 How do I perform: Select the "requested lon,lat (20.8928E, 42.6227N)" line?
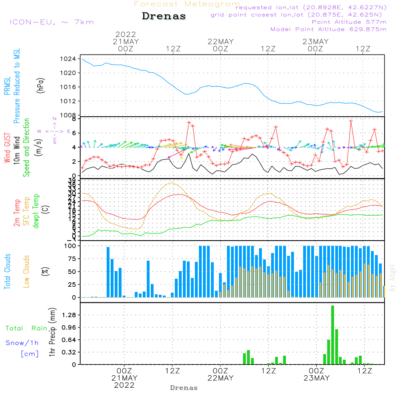click(311, 7)
